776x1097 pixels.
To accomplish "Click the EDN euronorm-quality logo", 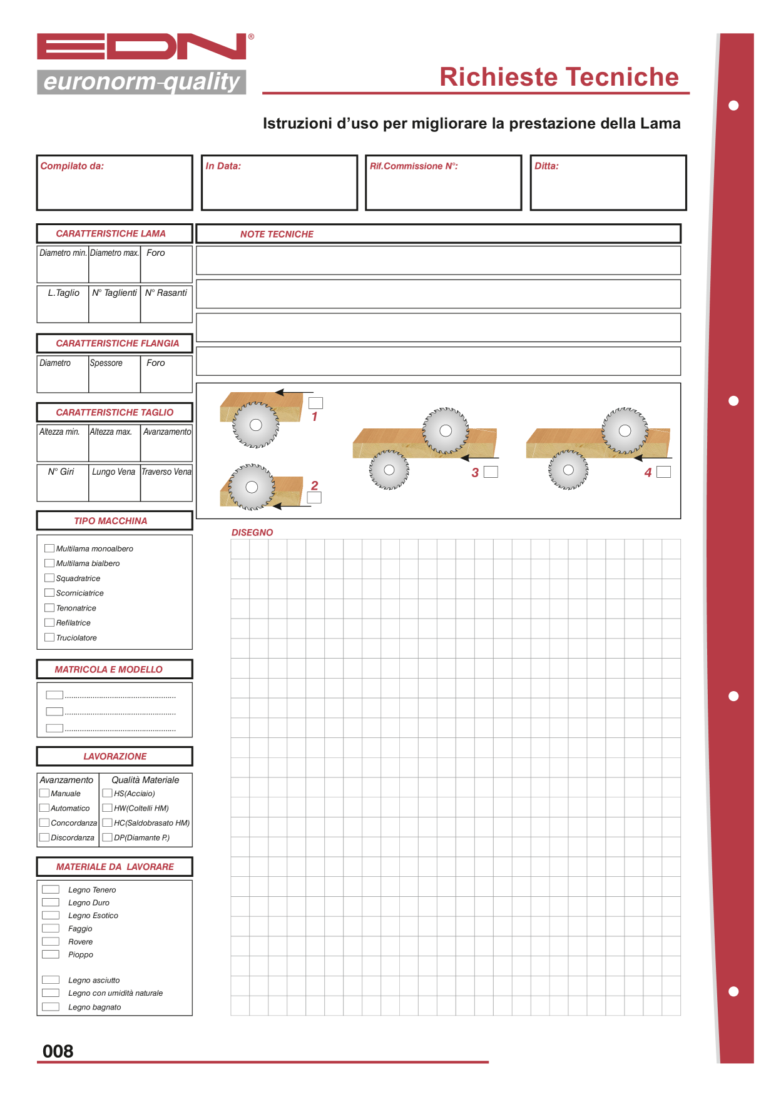I will coord(145,64).
